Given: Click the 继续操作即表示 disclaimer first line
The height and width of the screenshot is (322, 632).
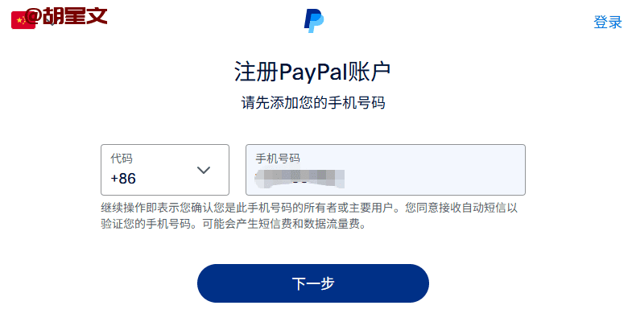Looking at the screenshot, I should (x=309, y=208).
